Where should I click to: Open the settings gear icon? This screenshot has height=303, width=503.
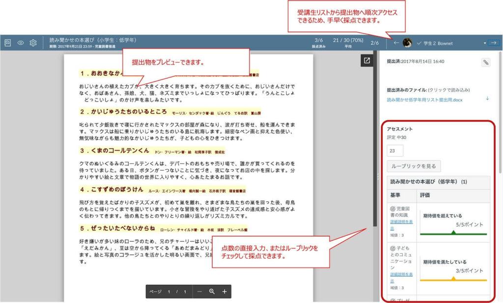33,43
